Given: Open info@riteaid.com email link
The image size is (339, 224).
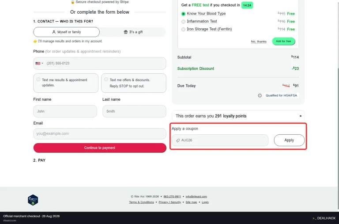Looking at the screenshot, I should (x=196, y=197).
